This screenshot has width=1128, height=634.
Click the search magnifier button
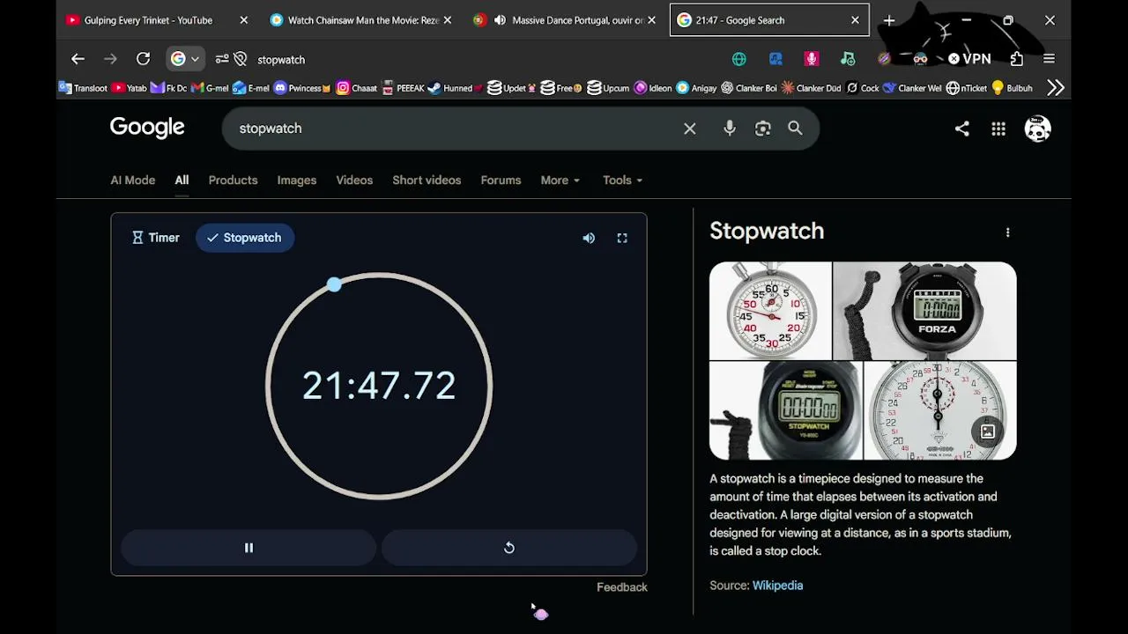(795, 129)
